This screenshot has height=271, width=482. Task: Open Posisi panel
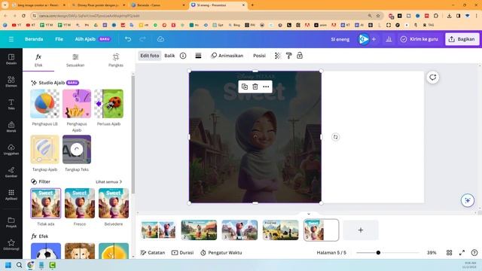coord(259,56)
